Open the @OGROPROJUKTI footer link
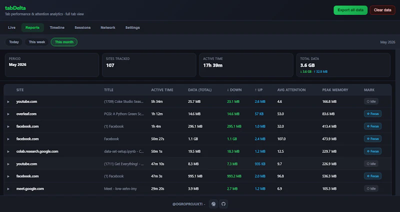This screenshot has height=212, width=400. pyautogui.click(x=187, y=204)
